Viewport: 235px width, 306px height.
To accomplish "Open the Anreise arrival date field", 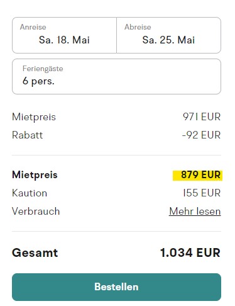I will pos(64,35).
